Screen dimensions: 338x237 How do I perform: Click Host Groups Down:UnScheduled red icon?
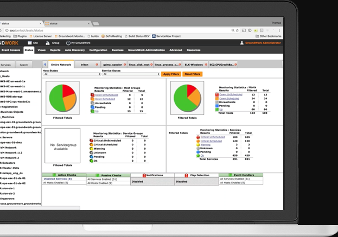(x=92, y=95)
